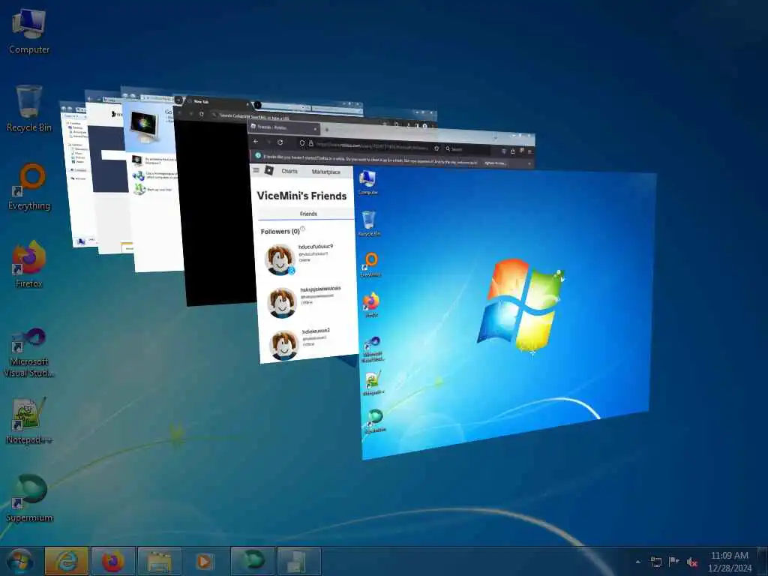Screen dimensions: 768x576
Task: Click the Firefox Search box
Action: pyautogui.click(x=466, y=149)
